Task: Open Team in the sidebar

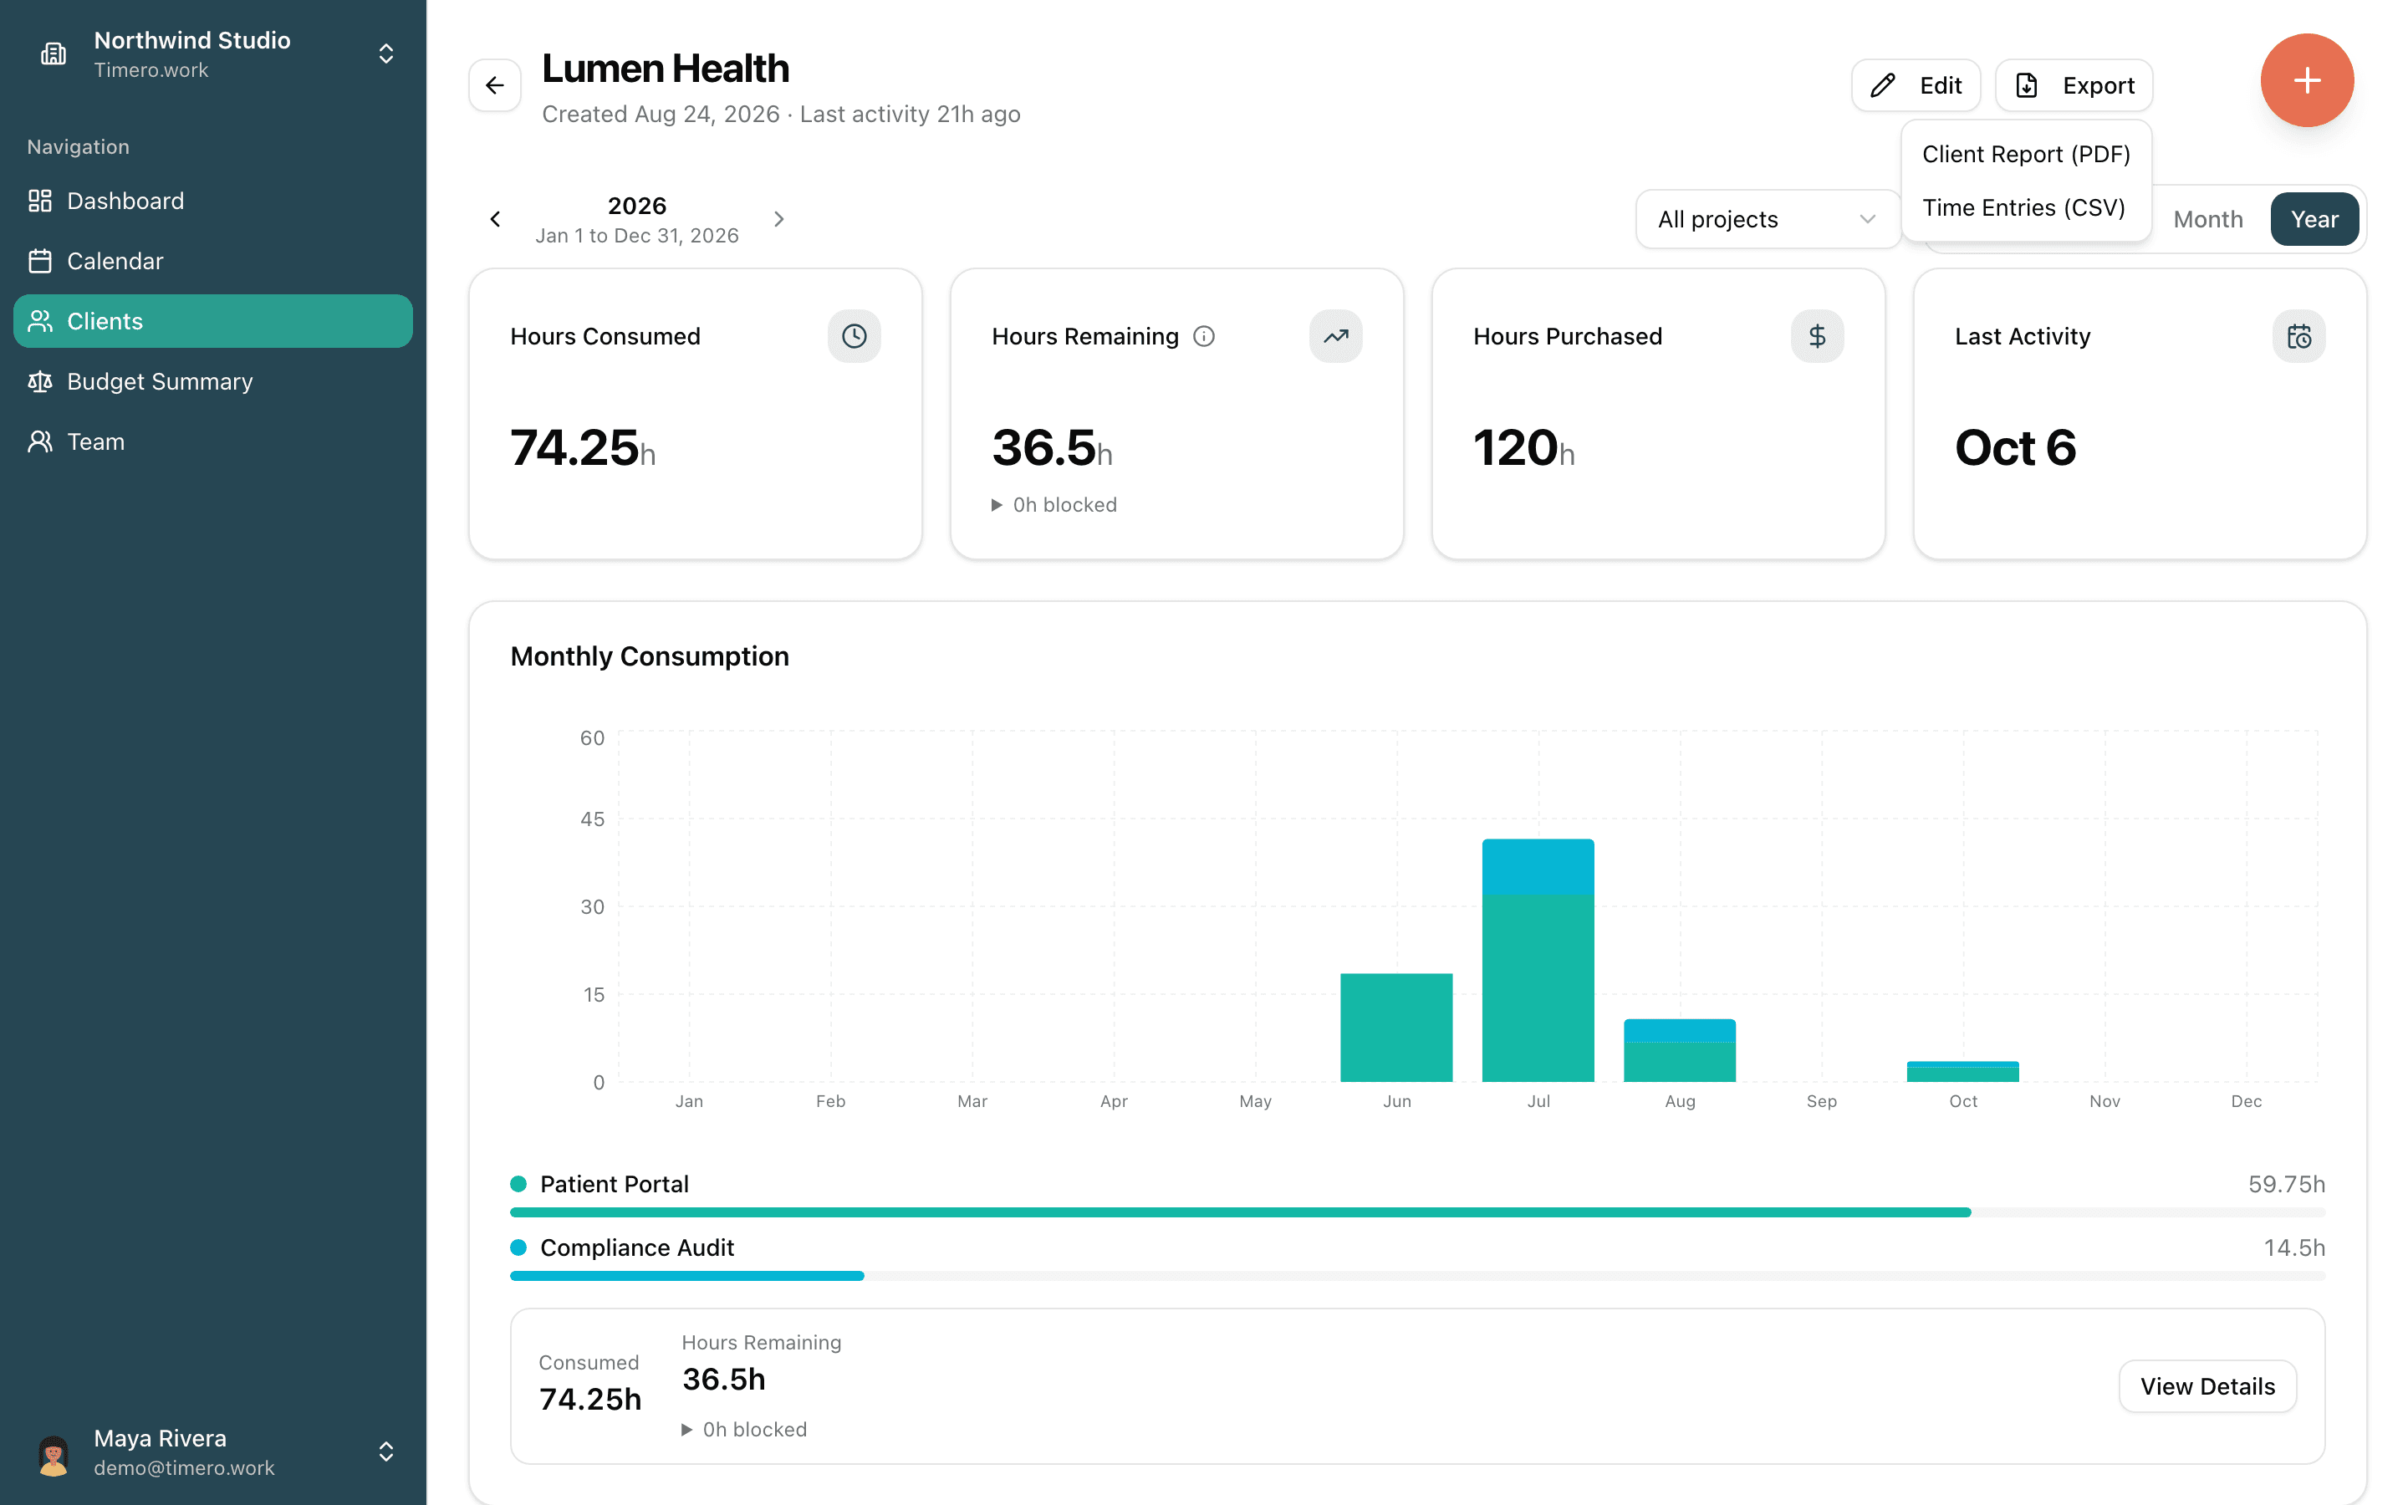Action: coord(213,442)
